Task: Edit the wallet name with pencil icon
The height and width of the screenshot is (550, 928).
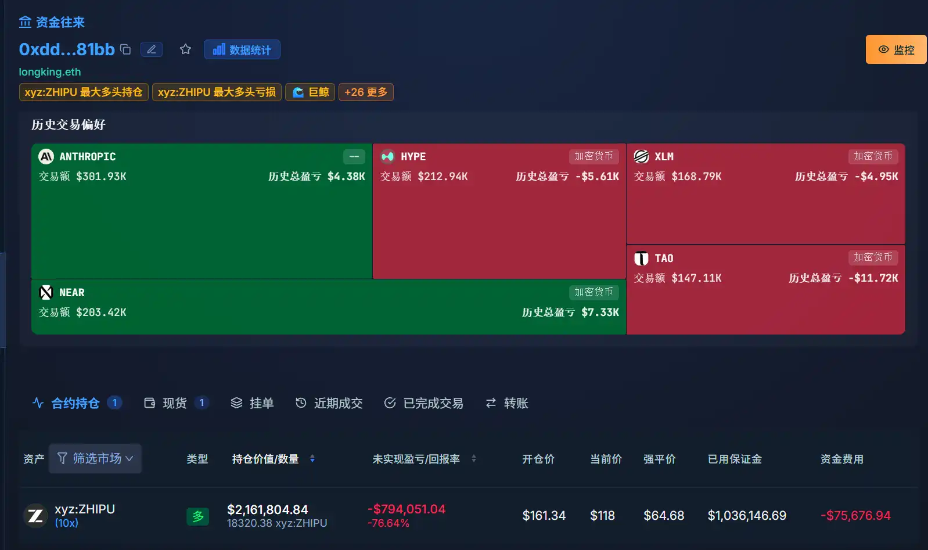Action: 152,49
